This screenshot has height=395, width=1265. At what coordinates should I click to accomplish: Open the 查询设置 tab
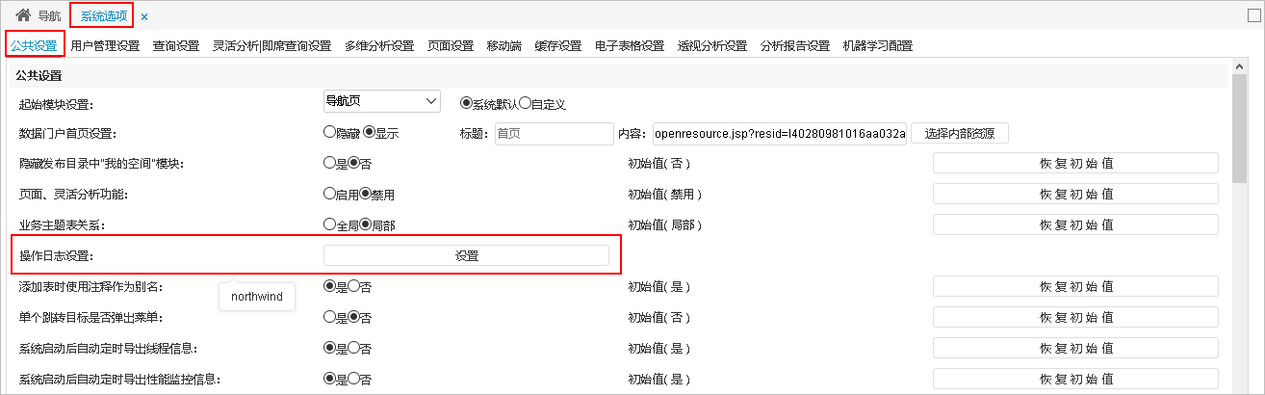(176, 45)
